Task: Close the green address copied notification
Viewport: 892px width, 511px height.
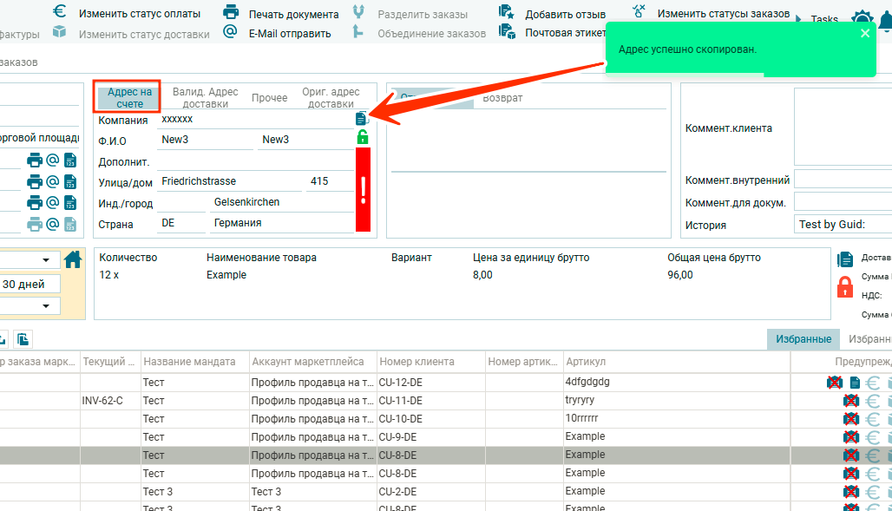Action: coord(864,34)
